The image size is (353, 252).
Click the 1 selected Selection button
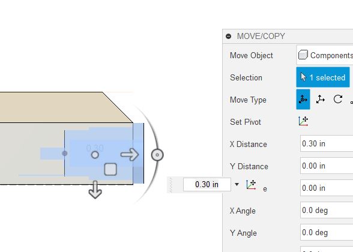(x=323, y=77)
